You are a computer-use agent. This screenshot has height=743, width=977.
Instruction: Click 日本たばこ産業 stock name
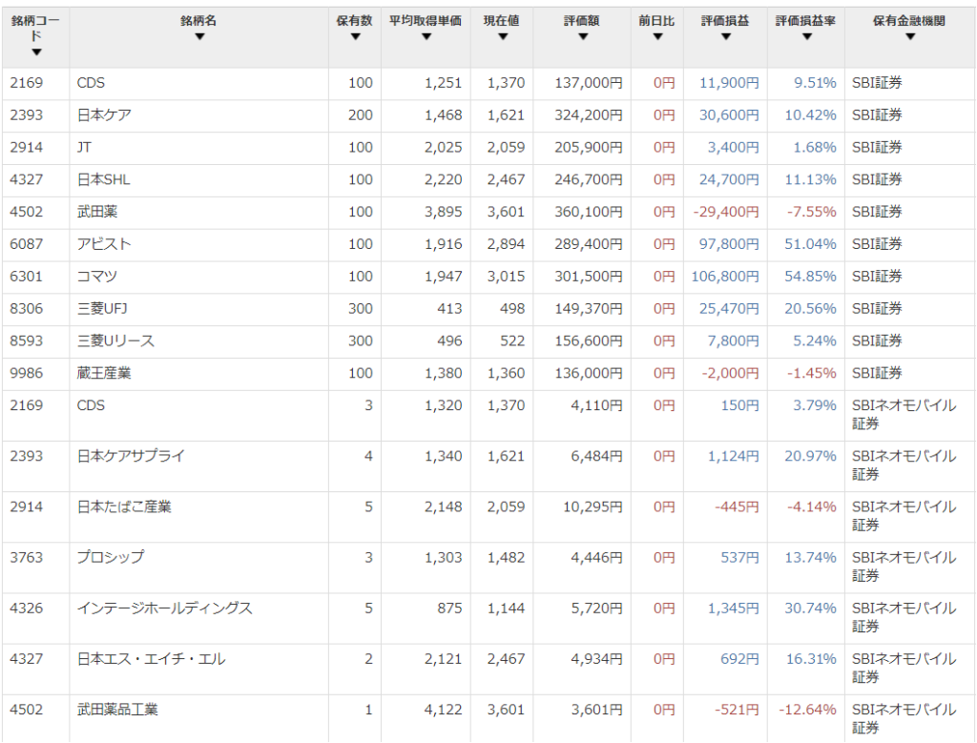point(124,507)
